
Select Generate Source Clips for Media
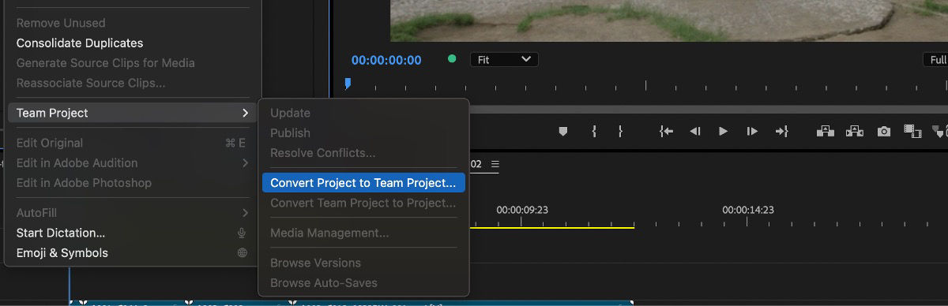pos(133,62)
